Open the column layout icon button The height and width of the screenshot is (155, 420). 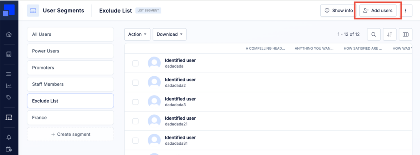(406, 34)
